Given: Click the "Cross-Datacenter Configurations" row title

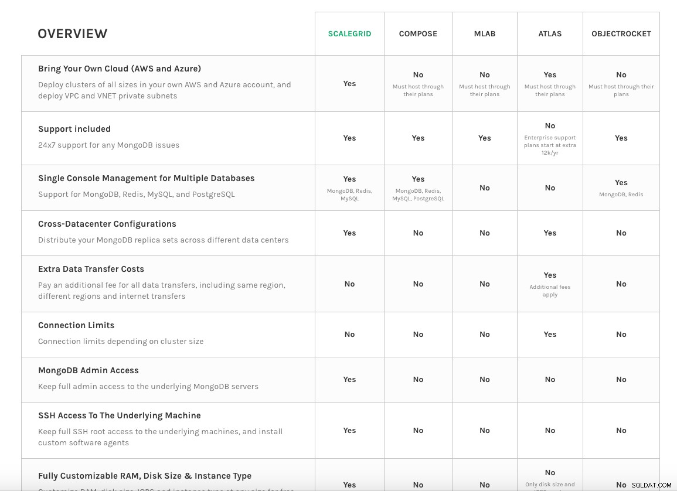Looking at the screenshot, I should pos(107,224).
